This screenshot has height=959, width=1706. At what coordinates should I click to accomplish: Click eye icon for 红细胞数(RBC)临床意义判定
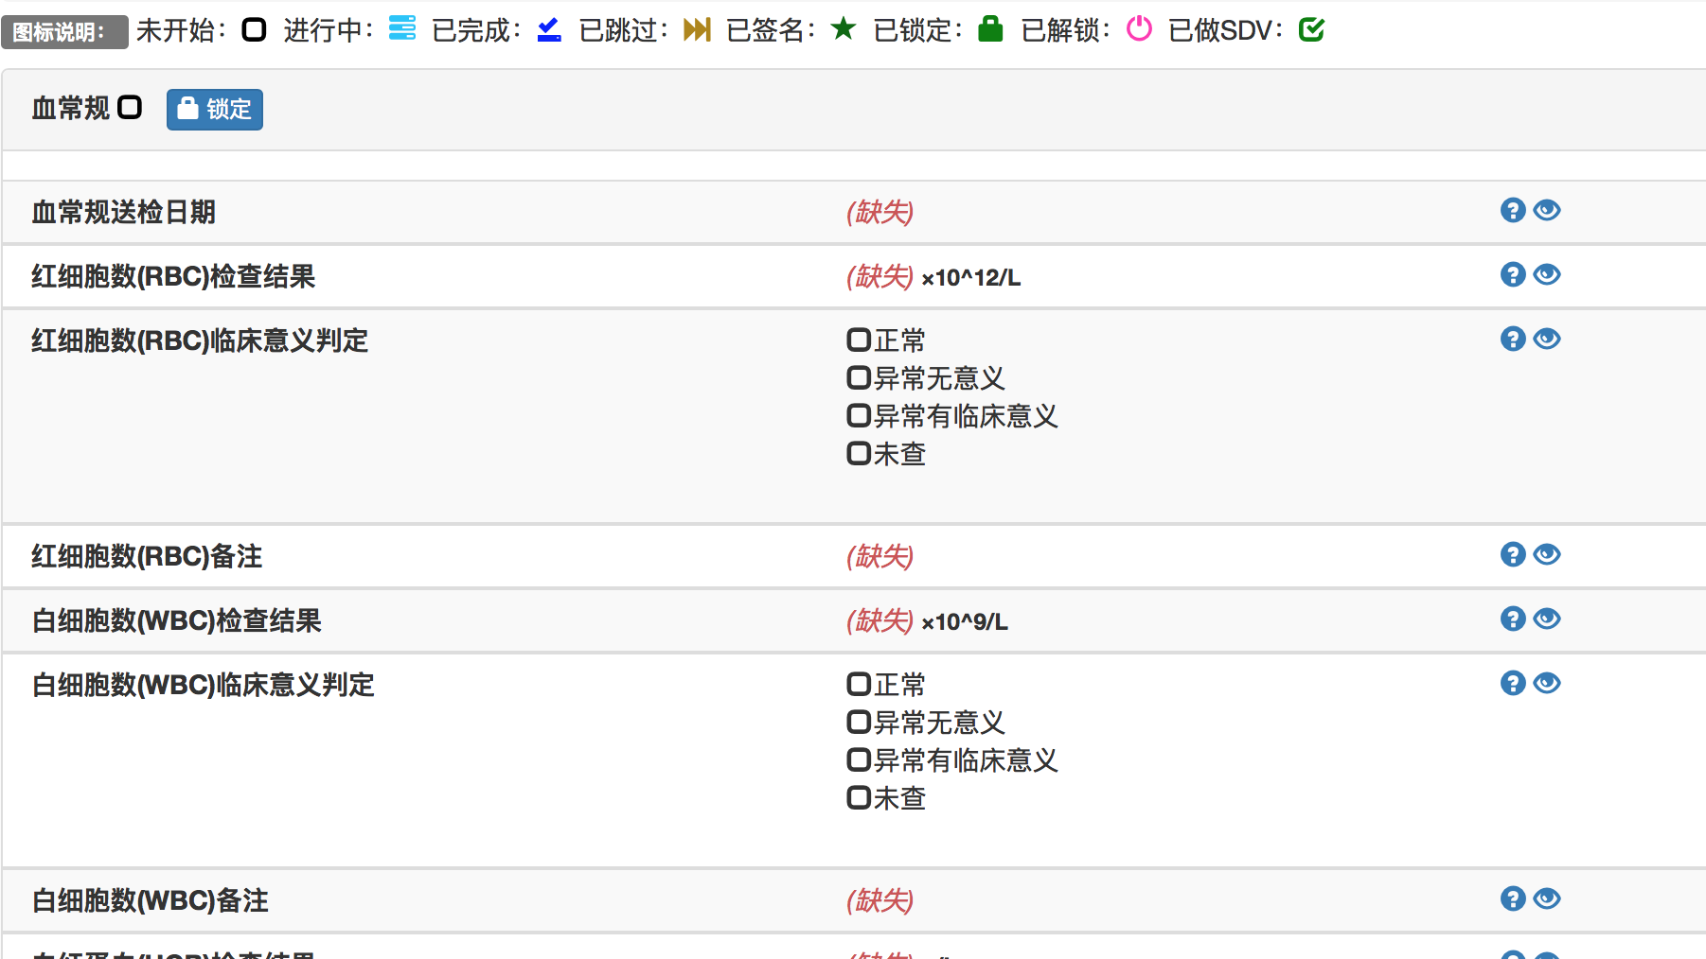point(1547,339)
